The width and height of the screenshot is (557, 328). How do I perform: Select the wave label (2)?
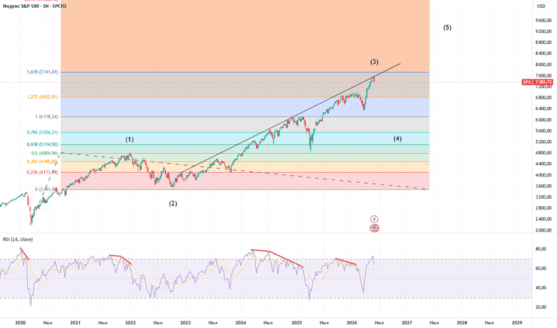pos(173,203)
